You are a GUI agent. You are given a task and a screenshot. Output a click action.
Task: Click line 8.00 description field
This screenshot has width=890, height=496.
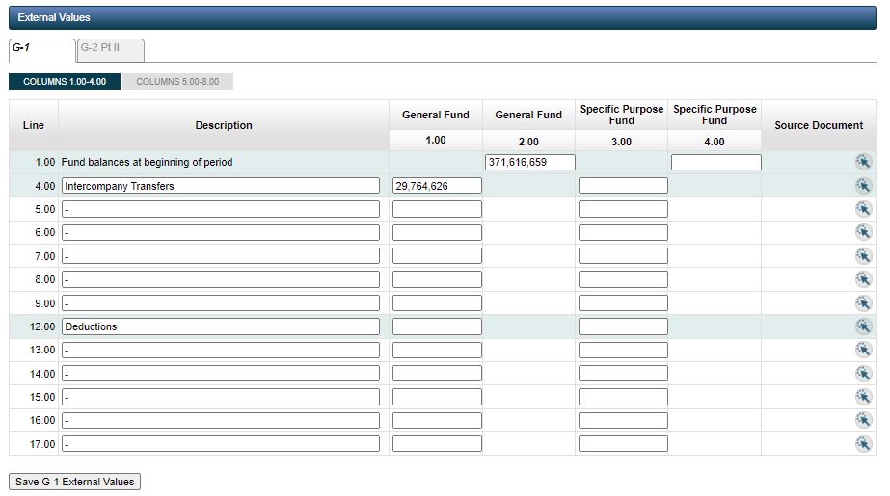[221, 279]
